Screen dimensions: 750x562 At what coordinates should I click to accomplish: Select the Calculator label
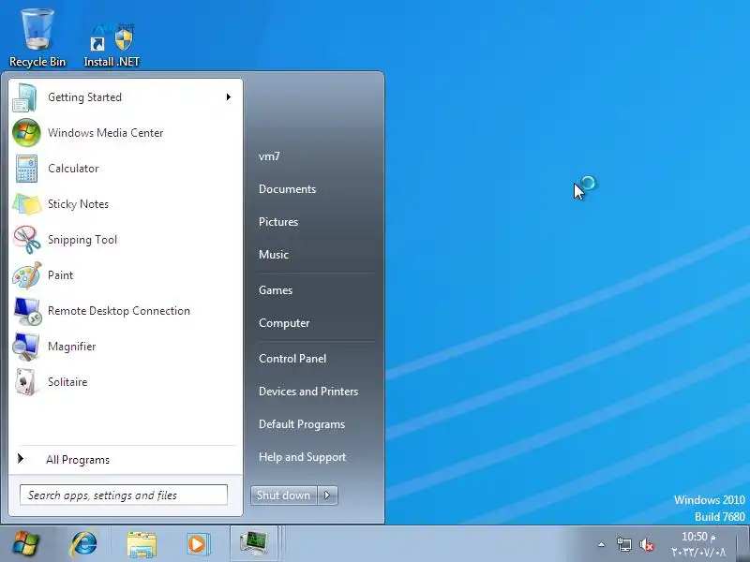tap(73, 169)
